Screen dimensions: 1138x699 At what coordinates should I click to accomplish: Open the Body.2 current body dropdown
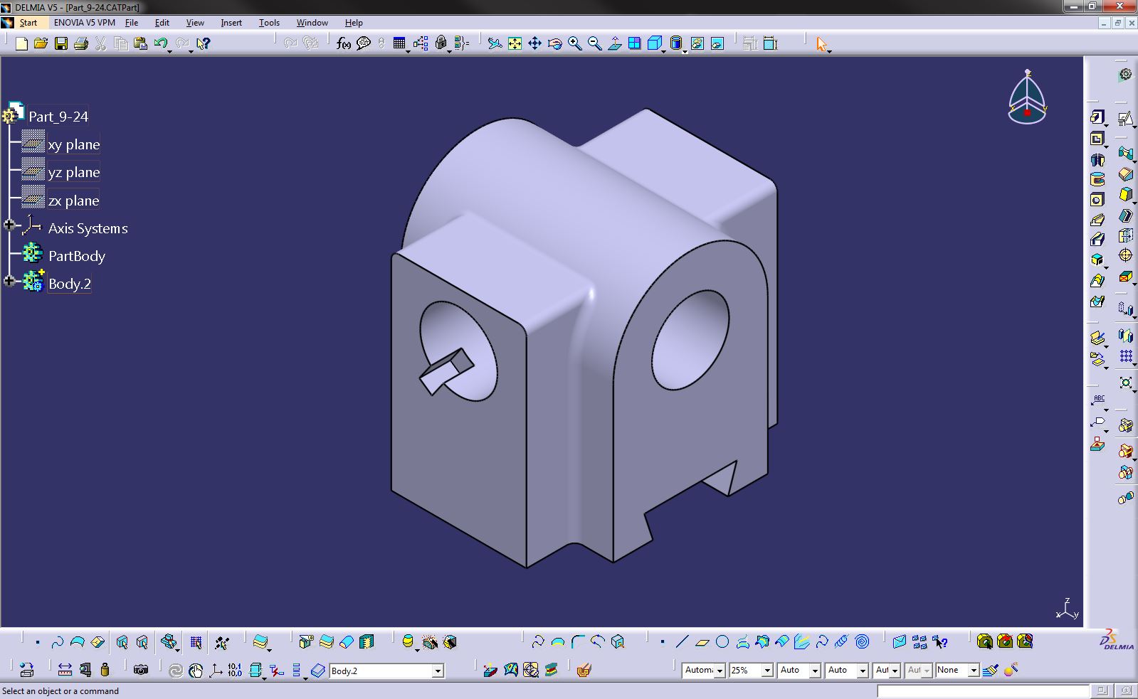coord(438,671)
